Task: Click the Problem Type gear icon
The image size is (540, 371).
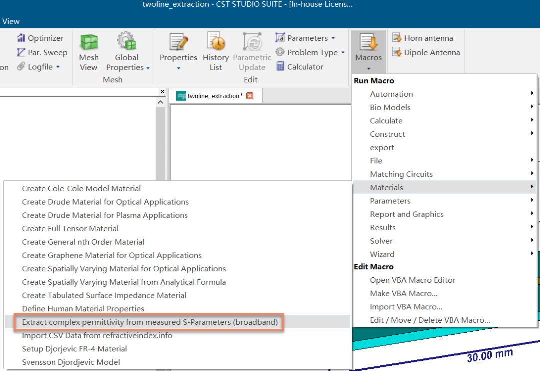Action: (280, 52)
